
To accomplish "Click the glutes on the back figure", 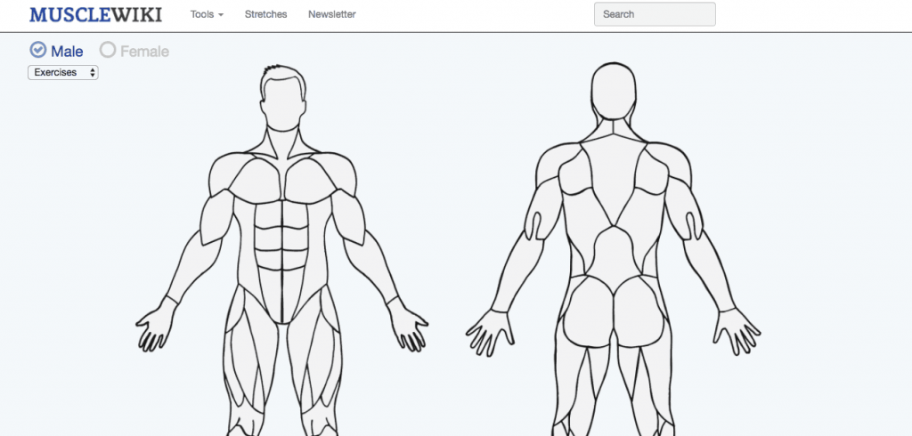I will coord(614,312).
